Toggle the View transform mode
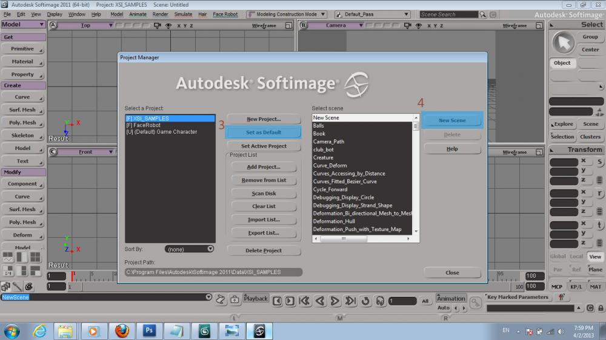606x340 pixels. (x=595, y=257)
